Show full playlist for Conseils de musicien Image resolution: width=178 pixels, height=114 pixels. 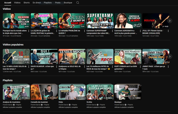(x=40, y=107)
